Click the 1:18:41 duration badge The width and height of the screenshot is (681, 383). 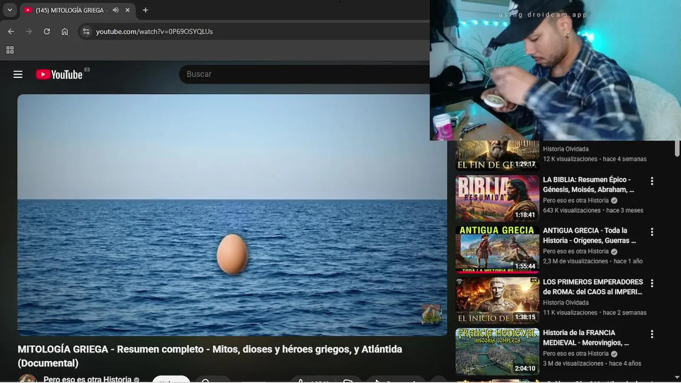[525, 215]
